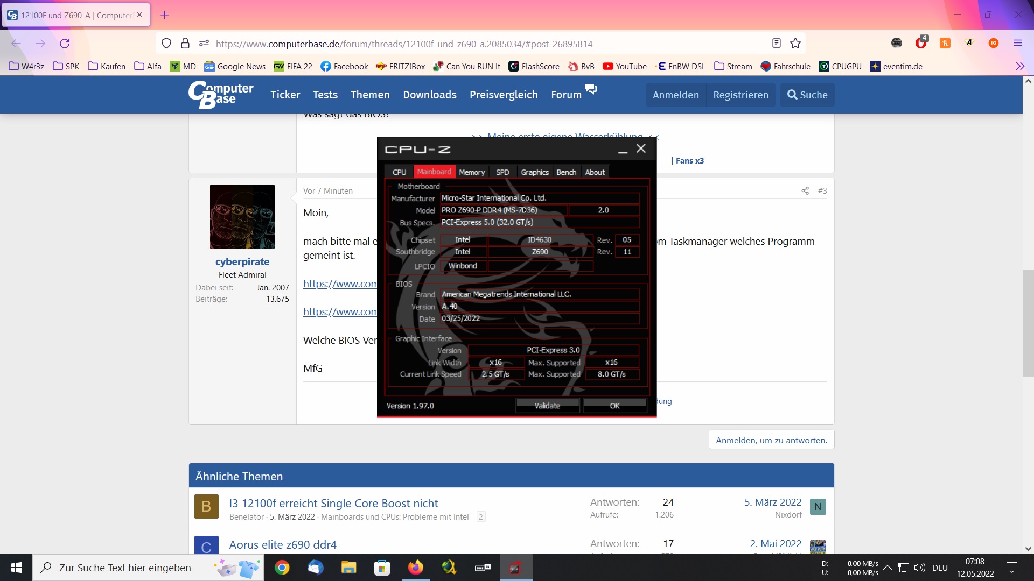Open the Kaufen bookmarks folder

pos(107,67)
